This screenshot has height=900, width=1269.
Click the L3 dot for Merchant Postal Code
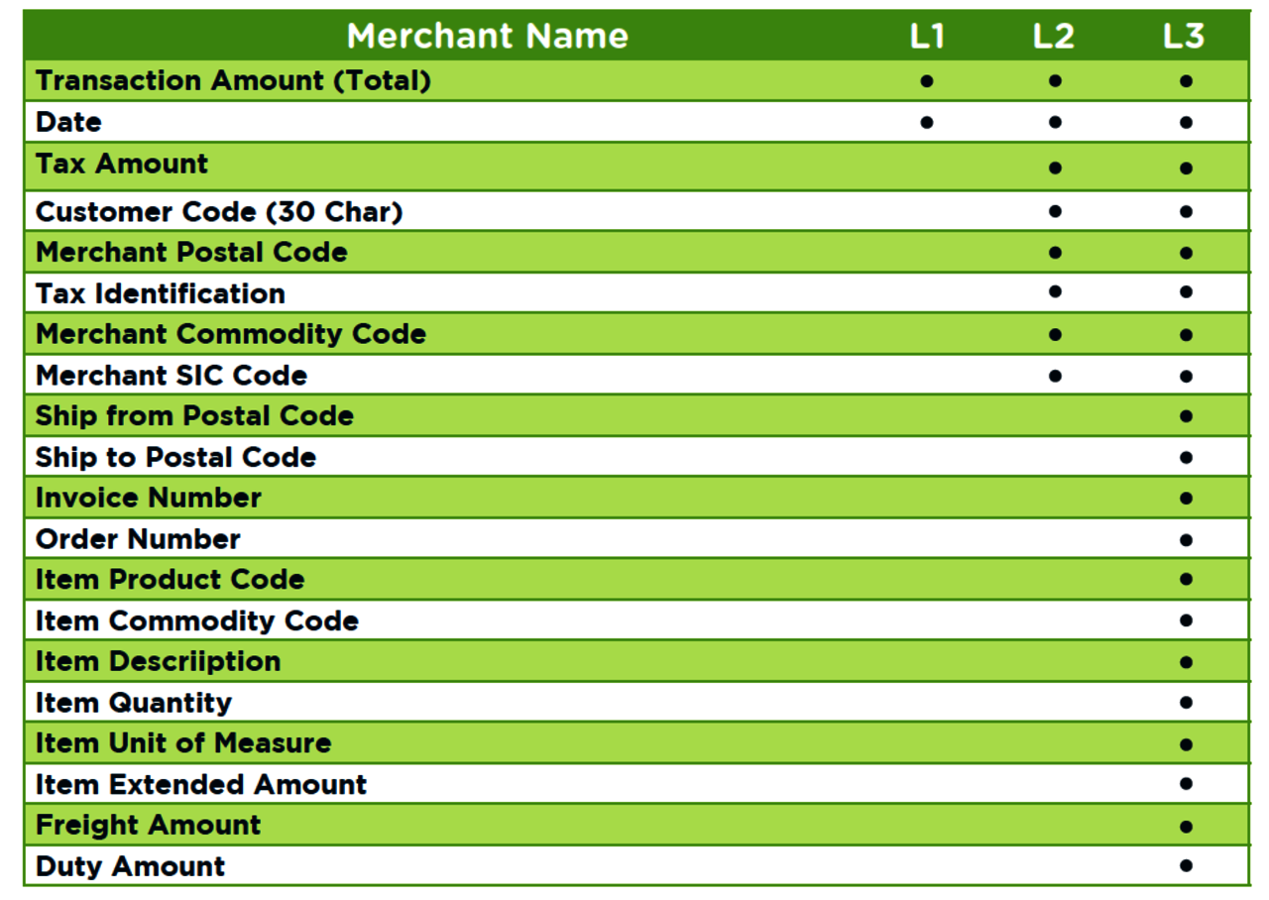pos(1186,253)
